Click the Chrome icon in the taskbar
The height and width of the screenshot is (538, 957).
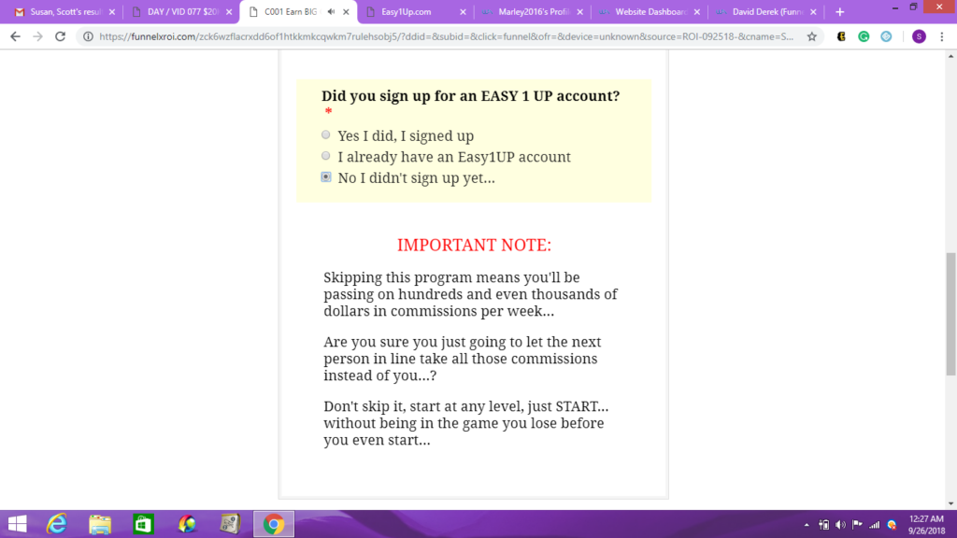point(274,524)
